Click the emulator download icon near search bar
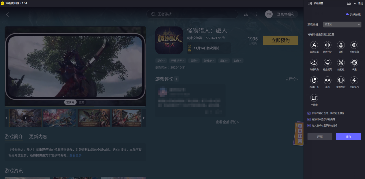This screenshot has width=365, height=179. (x=246, y=14)
